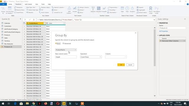Click the Duration column icon
Screen dimensions: 189x106
132,10
